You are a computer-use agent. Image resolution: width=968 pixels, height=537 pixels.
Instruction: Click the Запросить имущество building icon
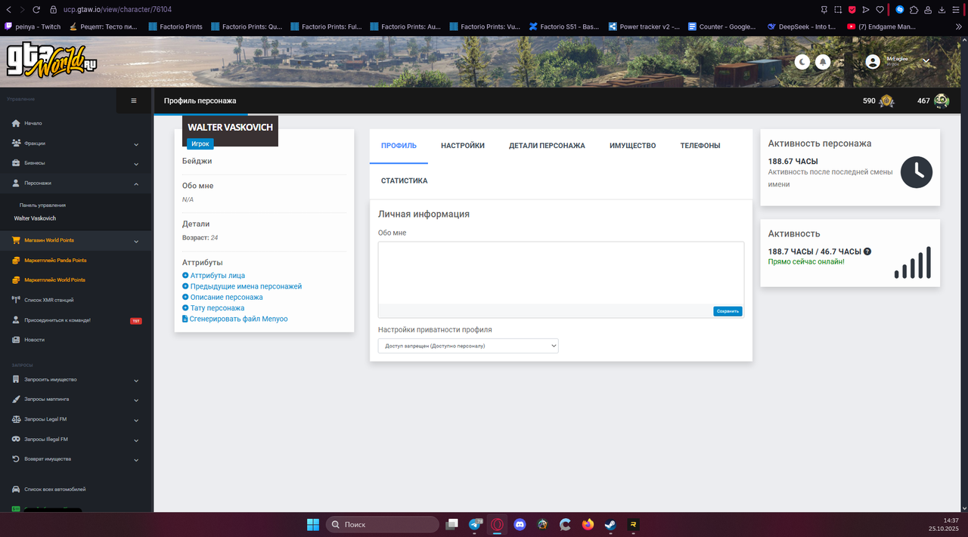pos(16,380)
